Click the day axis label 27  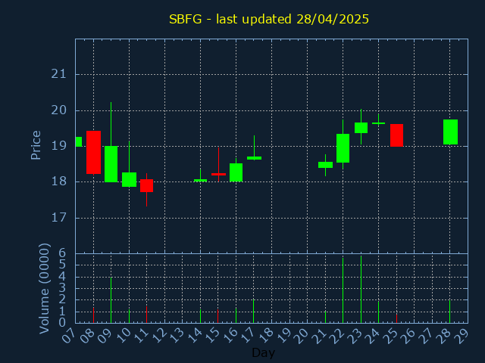tap(426, 336)
